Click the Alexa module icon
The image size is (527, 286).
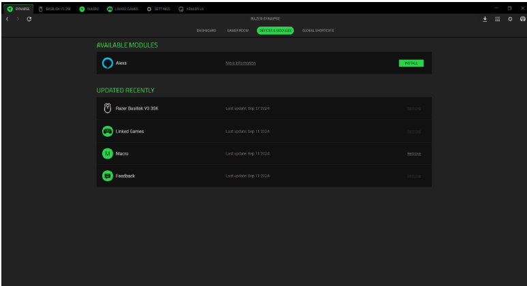tap(108, 63)
